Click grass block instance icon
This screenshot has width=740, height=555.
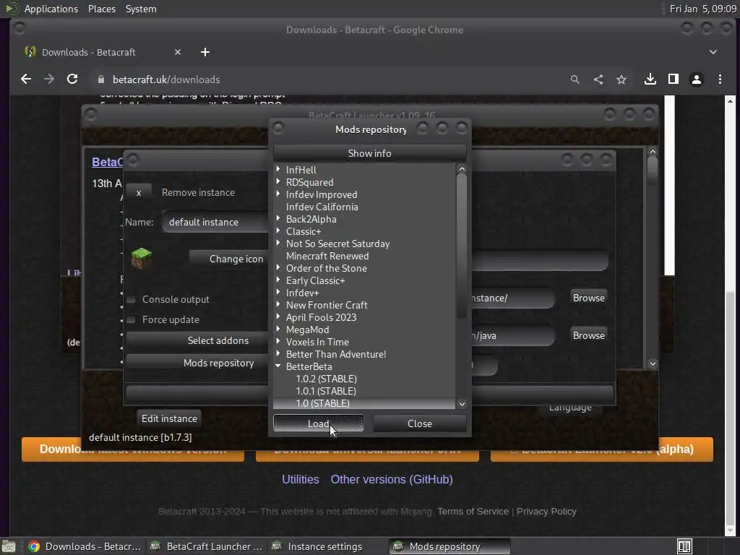pos(141,258)
